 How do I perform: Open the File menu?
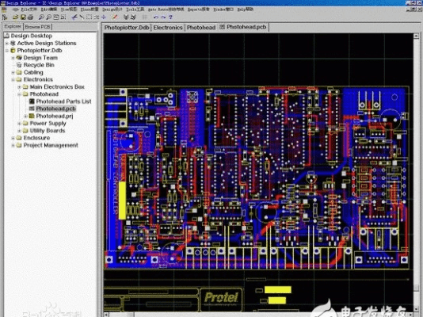[29, 10]
